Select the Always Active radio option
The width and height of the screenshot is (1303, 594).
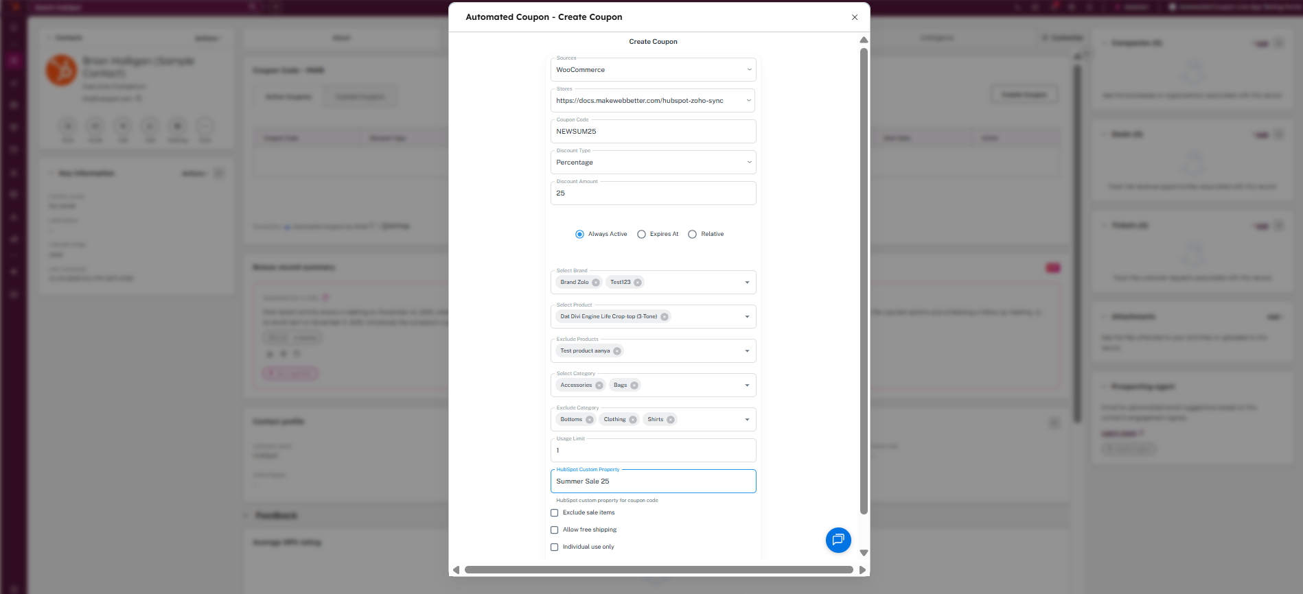pos(579,235)
